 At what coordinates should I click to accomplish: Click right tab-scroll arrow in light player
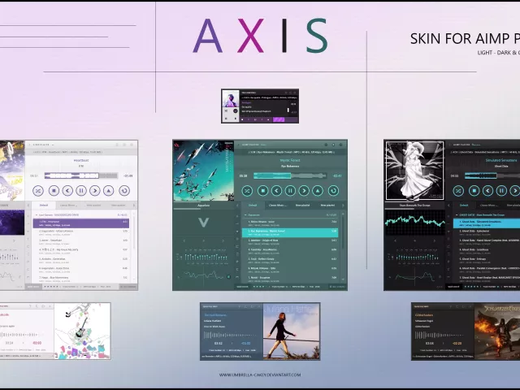point(134,206)
